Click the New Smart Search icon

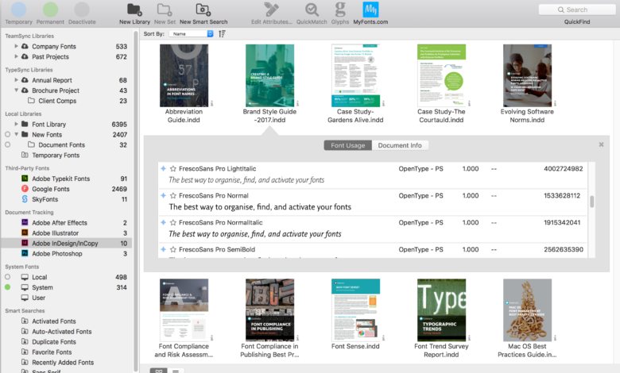[x=202, y=10]
